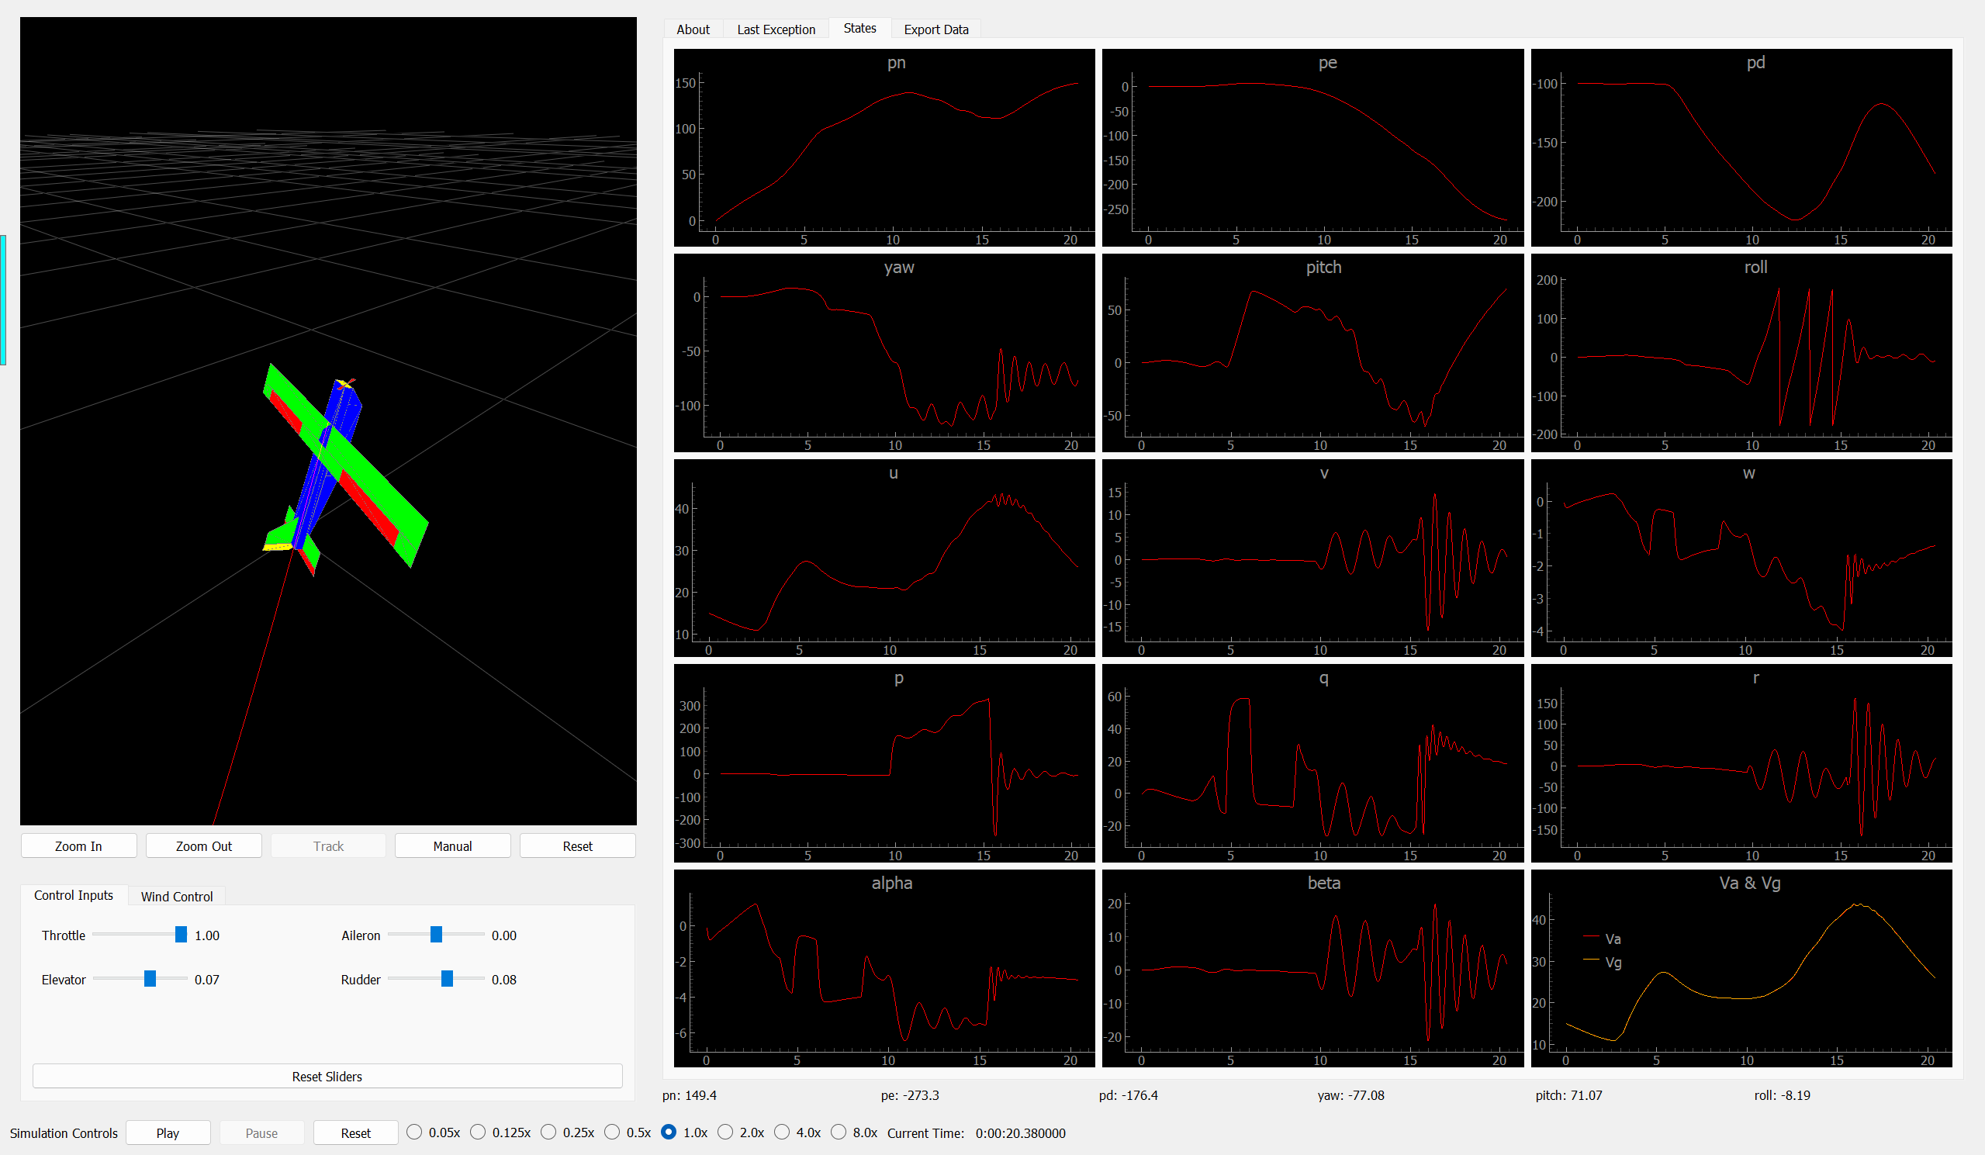Click the Rudder slider handle
This screenshot has width=1985, height=1155.
[x=447, y=978]
